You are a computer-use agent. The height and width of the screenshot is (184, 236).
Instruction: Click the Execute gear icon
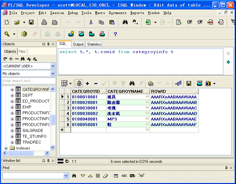pyautogui.click(x=24, y=34)
